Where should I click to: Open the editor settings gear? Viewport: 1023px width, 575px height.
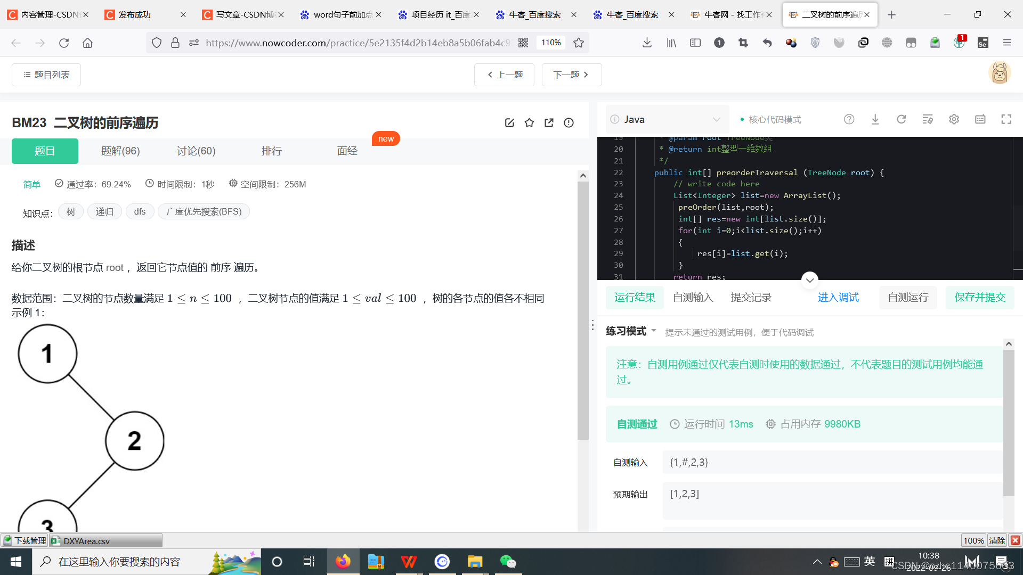click(x=954, y=119)
